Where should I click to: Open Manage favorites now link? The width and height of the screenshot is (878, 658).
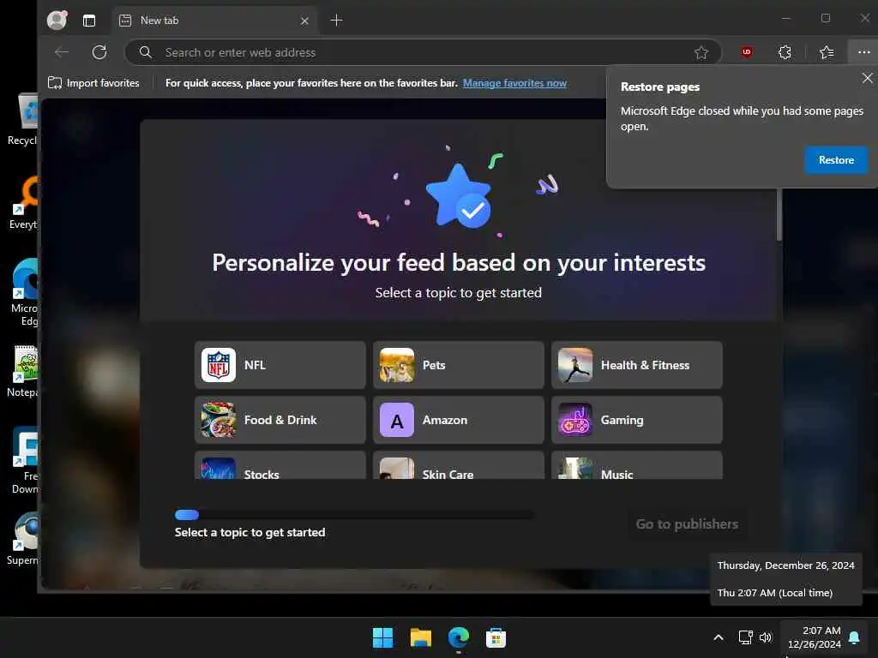click(x=514, y=83)
